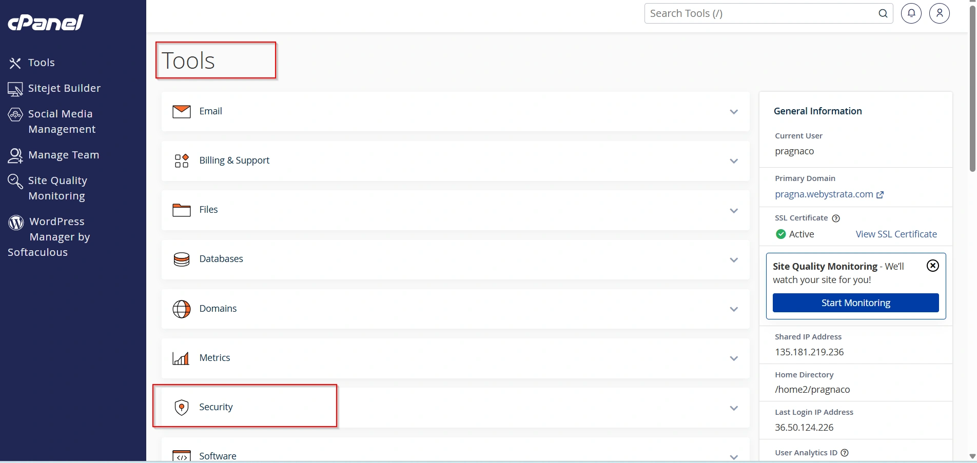Viewport: 977px width, 463px height.
Task: Open the Tools sidebar icon
Action: click(x=15, y=63)
